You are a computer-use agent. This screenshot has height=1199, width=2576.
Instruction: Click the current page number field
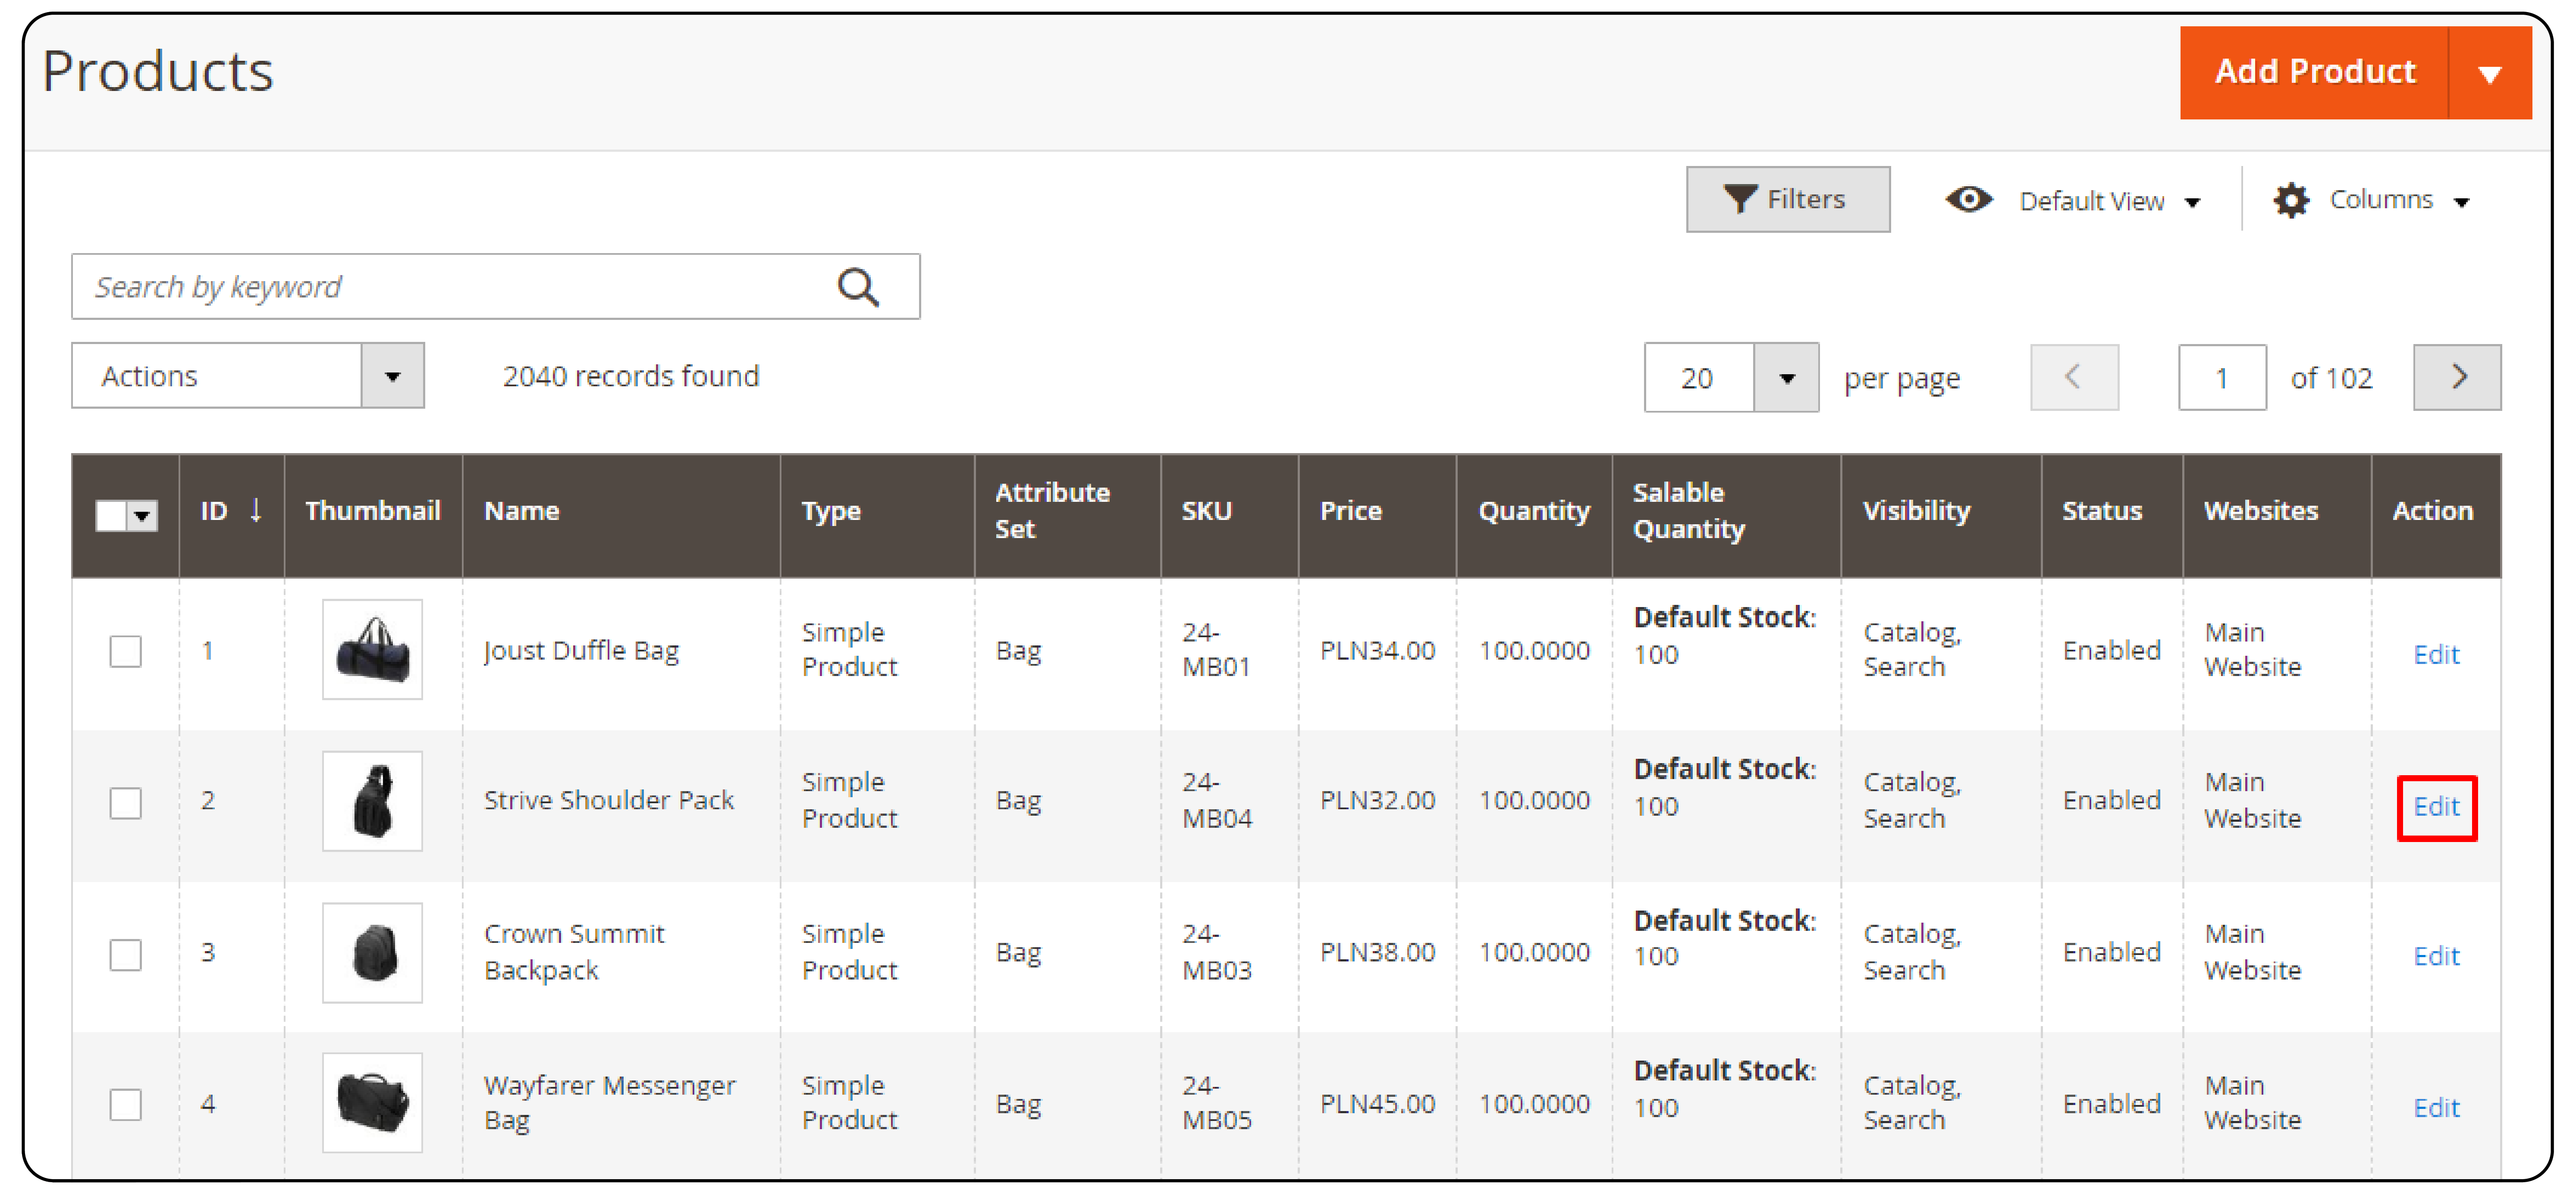(x=2222, y=378)
